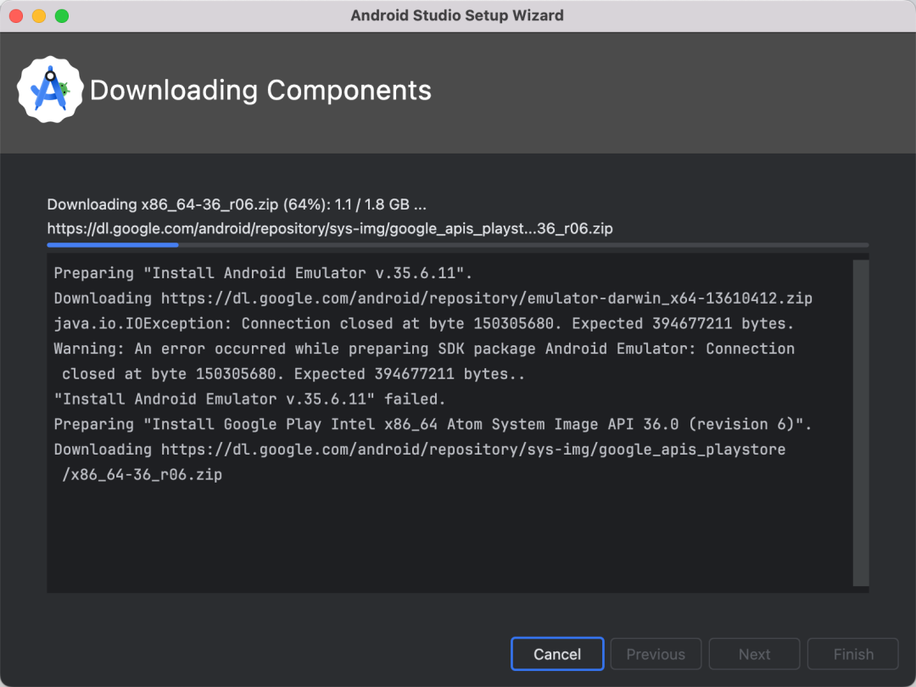Maximize the window using green button

61,16
